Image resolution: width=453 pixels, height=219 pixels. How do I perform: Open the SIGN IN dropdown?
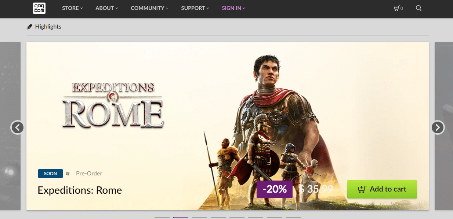point(233,8)
